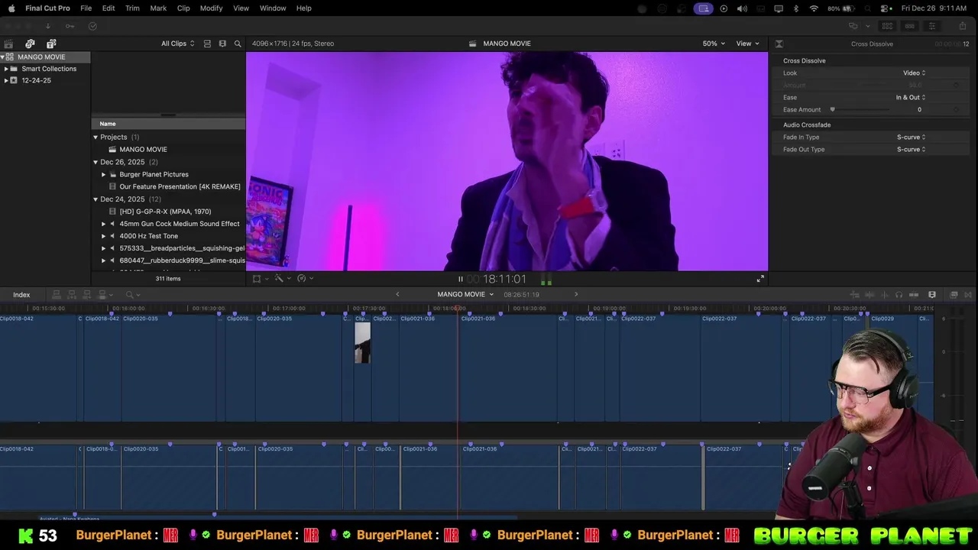Screen dimensions: 978x550
Task: Open the viewer View options dropdown
Action: (x=747, y=44)
